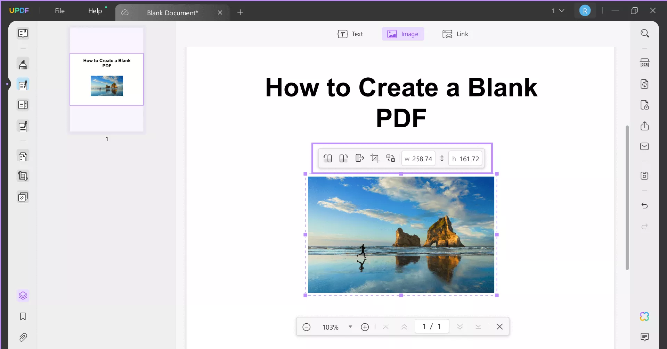The width and height of the screenshot is (667, 349).
Task: Click the beach landscape image in document
Action: (401, 235)
